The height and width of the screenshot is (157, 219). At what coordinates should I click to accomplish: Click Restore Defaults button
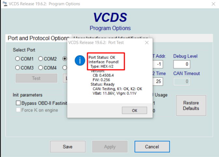point(191,105)
